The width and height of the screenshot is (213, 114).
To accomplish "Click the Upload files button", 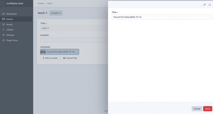I will tap(70, 58).
